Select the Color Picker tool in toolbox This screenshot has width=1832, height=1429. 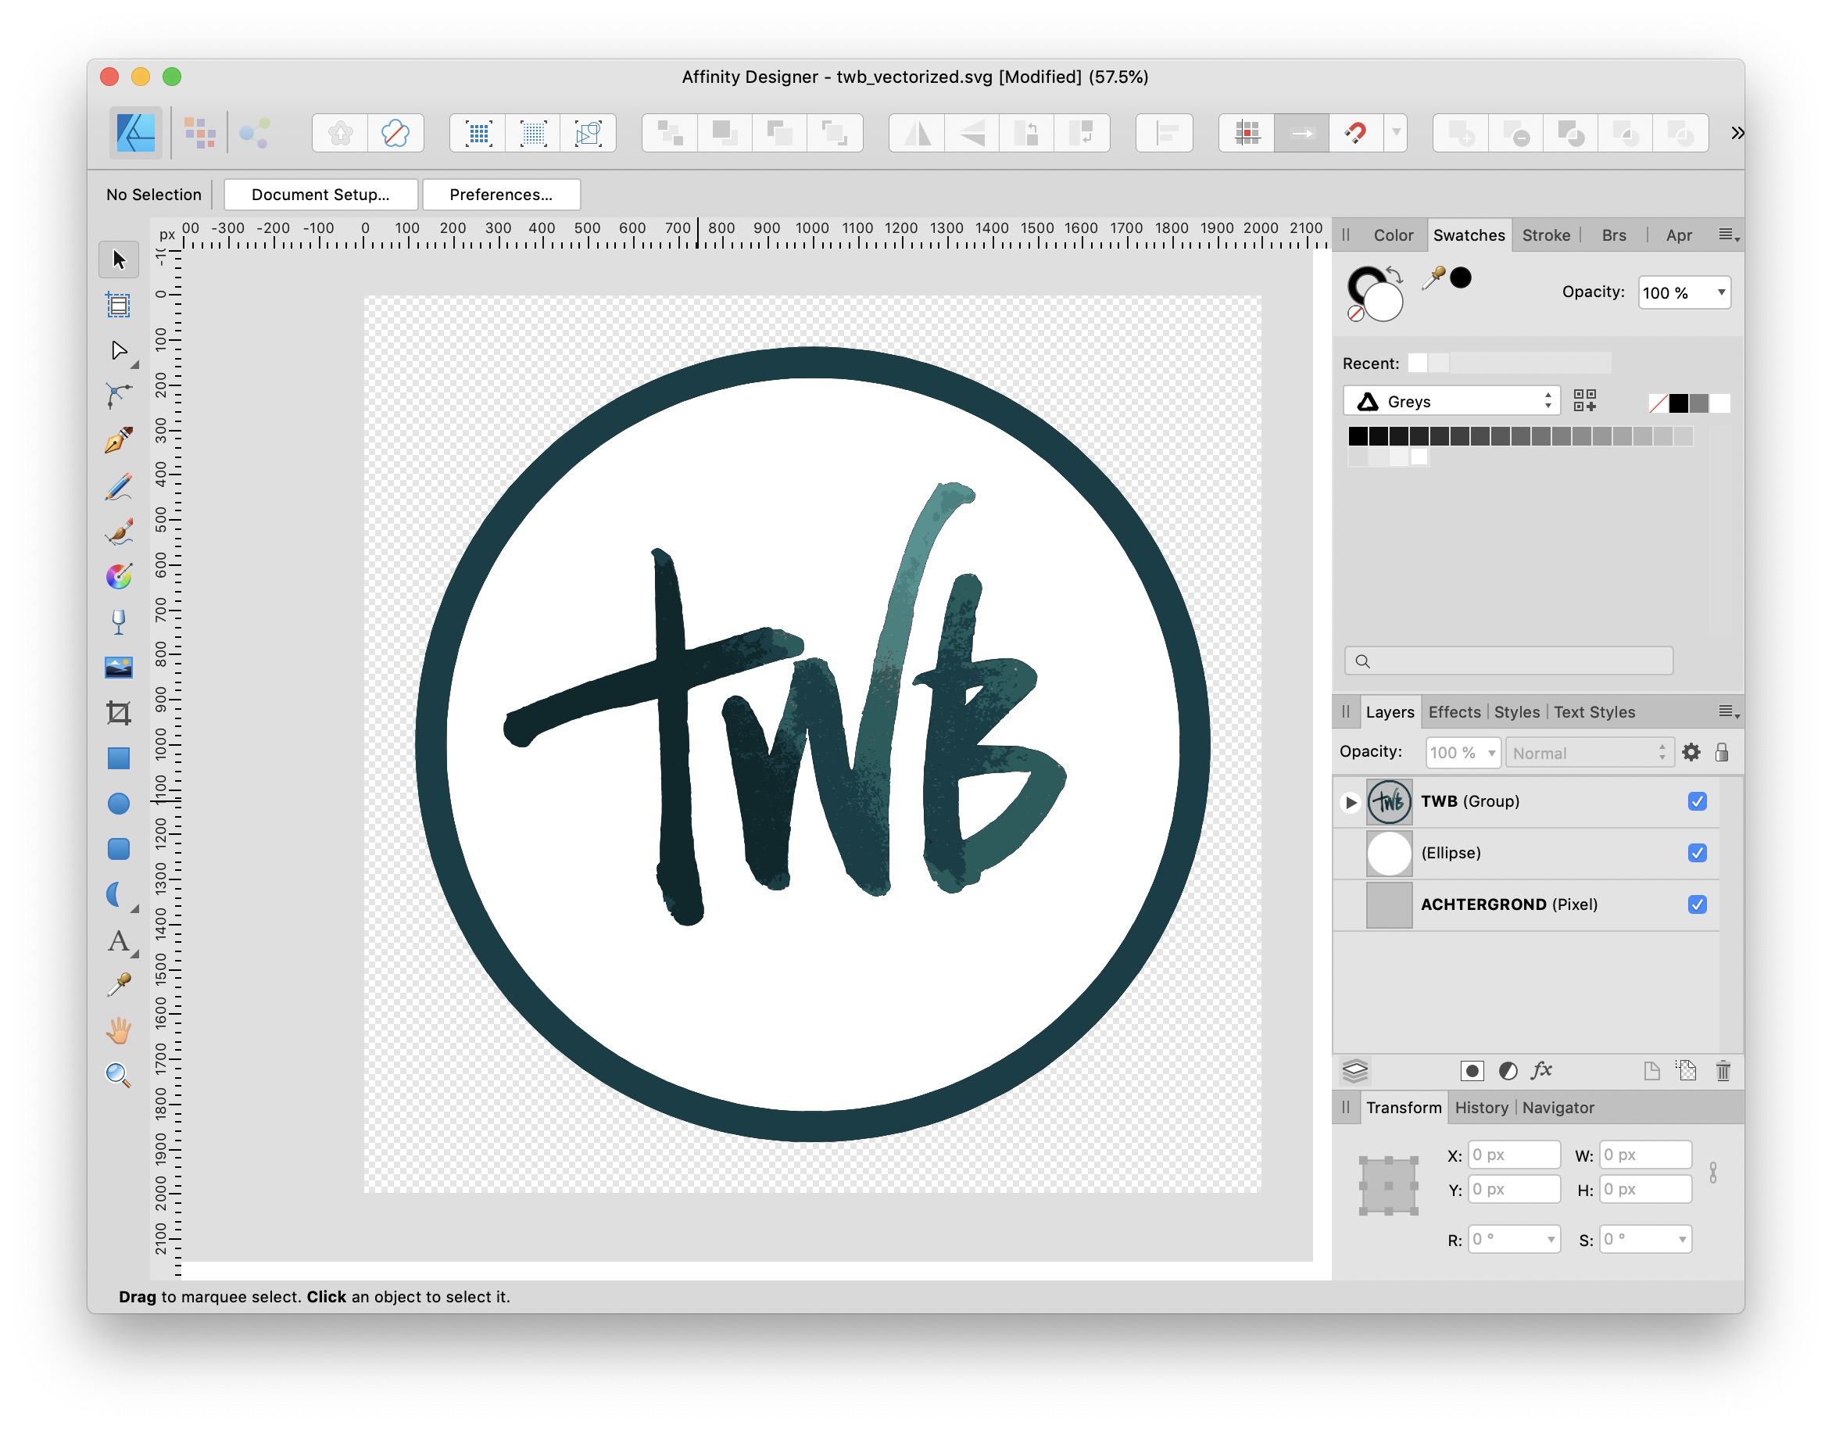(x=118, y=985)
